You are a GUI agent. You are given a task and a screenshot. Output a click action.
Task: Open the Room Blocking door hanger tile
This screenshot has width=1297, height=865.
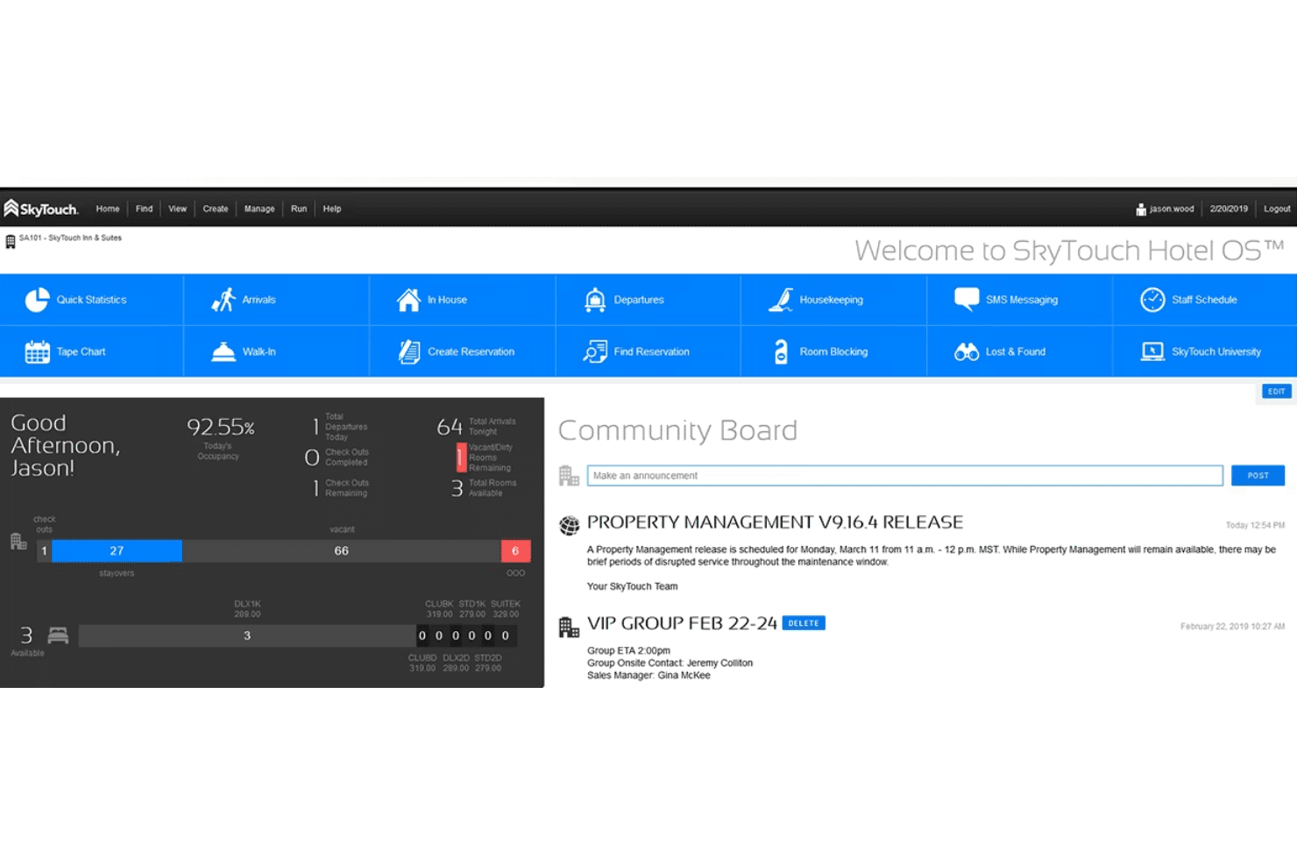(x=833, y=351)
